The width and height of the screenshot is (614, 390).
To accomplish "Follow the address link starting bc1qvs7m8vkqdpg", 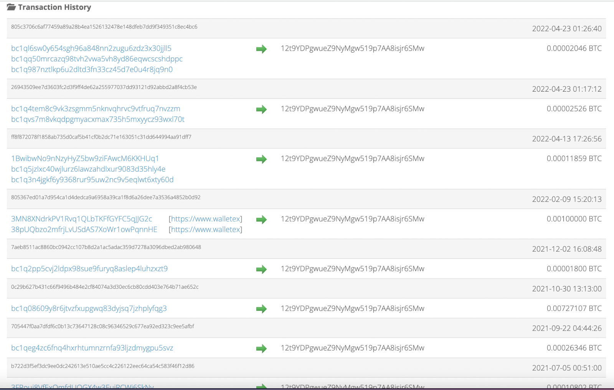I will 98,119.
